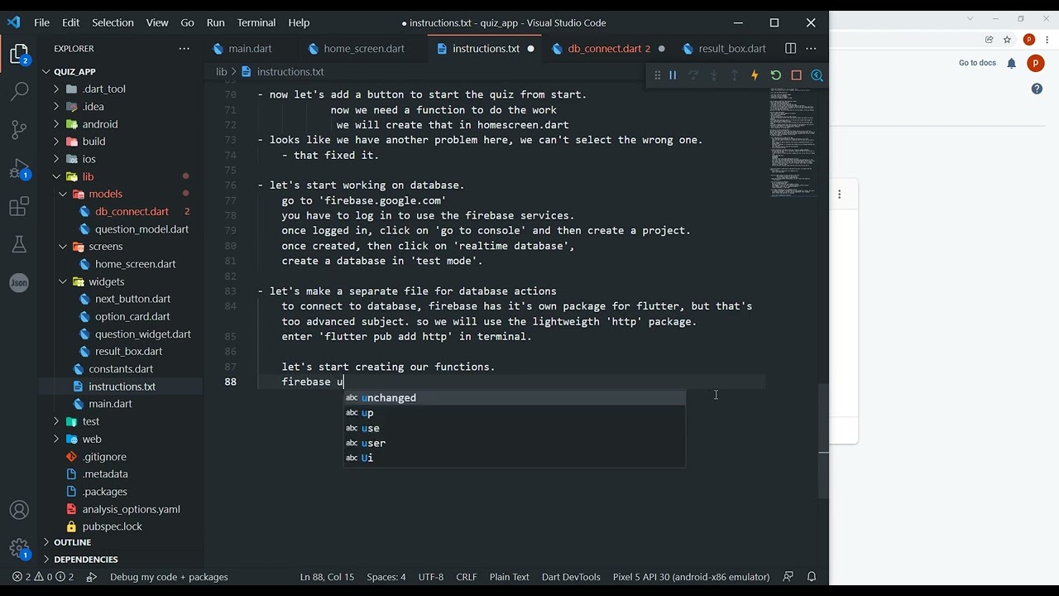The height and width of the screenshot is (596, 1059).
Task: Open the Search view in activity bar
Action: (19, 92)
